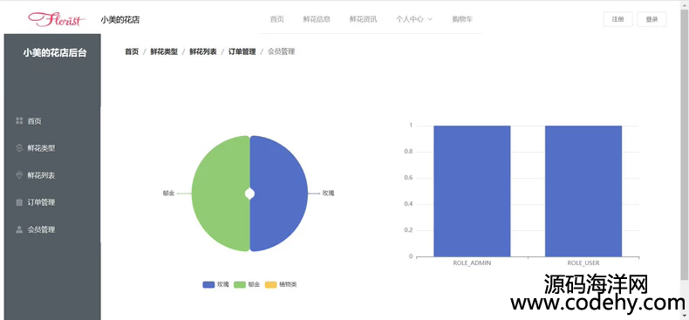Open the 鲜花资讯 top menu item
689x320 pixels.
pos(364,19)
